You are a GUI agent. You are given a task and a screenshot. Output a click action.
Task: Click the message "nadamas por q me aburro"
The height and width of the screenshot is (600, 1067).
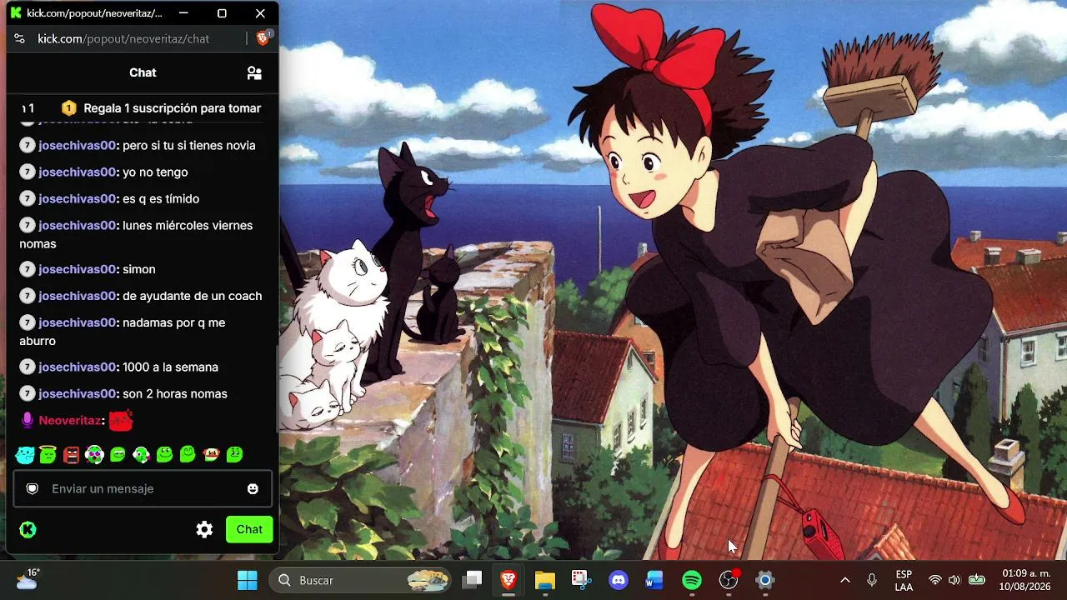point(123,332)
